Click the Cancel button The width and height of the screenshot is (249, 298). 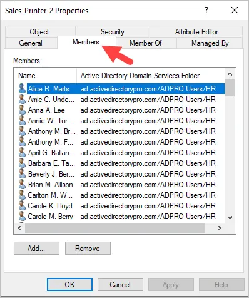(120, 284)
